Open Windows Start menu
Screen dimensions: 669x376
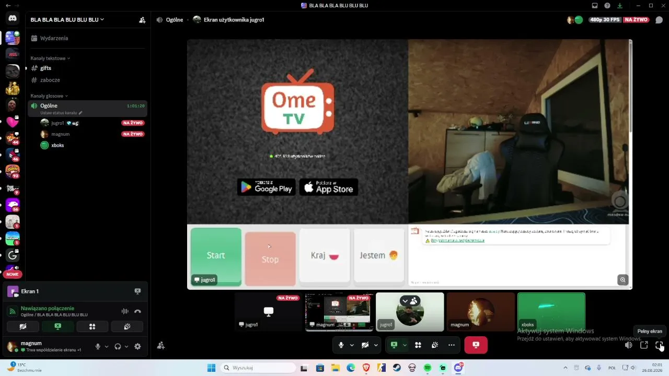tap(211, 368)
